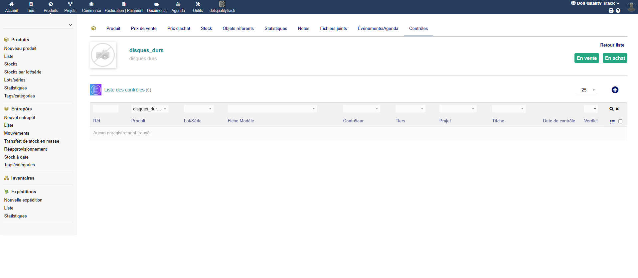Click the En vente status button

(586, 58)
